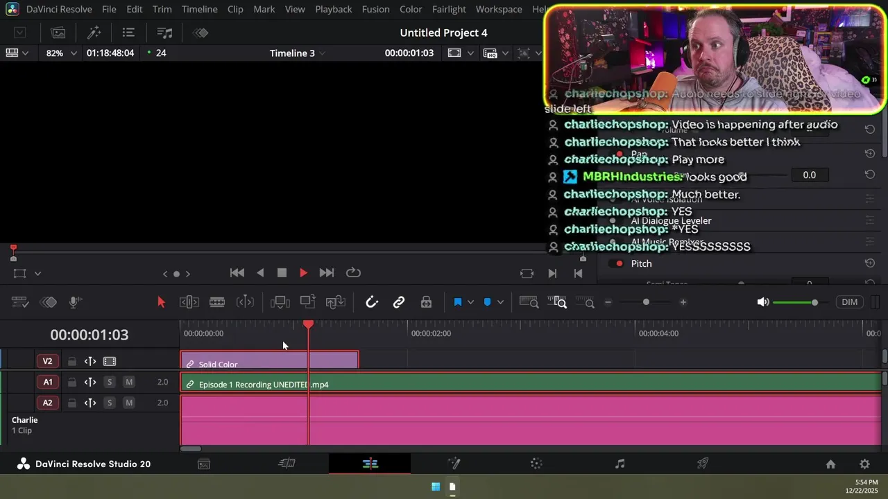Open the Playback menu
This screenshot has height=499, width=888.
pos(334,9)
